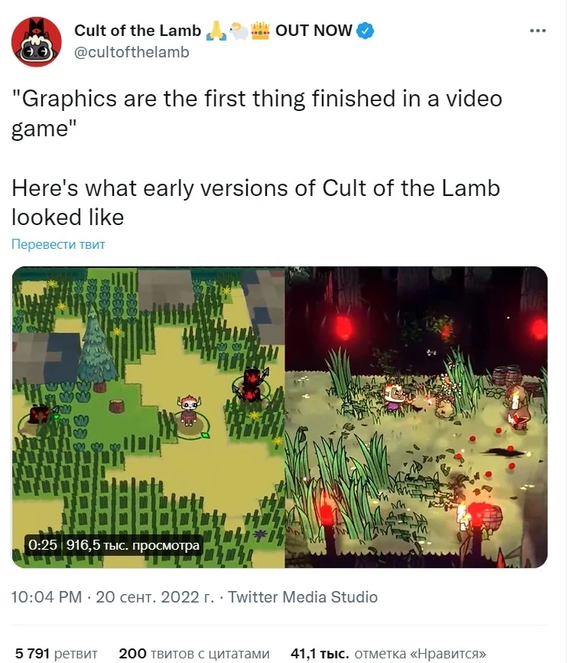Open the three-dot more options menu
The height and width of the screenshot is (663, 585).
coord(538,31)
